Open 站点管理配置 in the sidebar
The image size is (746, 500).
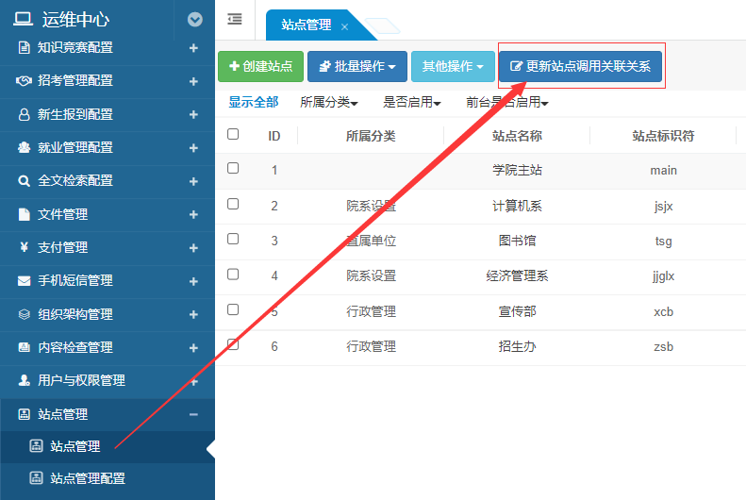point(87,478)
